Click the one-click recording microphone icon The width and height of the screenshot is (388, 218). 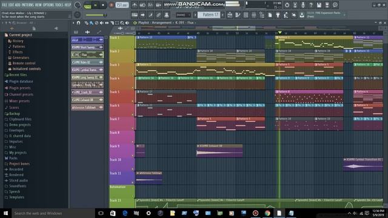pyautogui.click(x=303, y=5)
